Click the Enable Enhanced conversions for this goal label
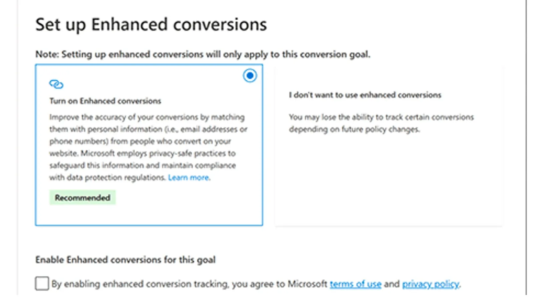 (125, 260)
